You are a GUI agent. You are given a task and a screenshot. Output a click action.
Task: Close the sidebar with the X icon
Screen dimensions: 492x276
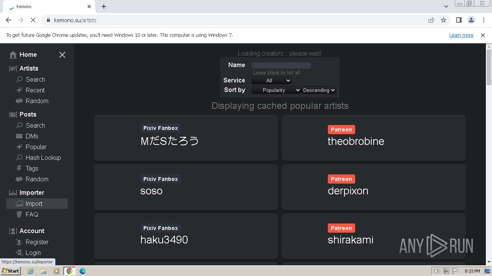click(x=62, y=55)
